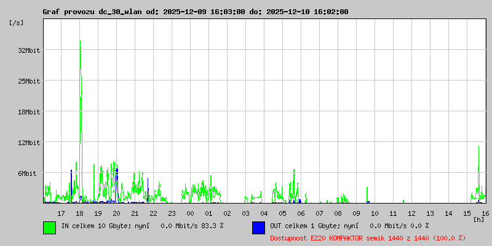The height and width of the screenshot is (246, 492).
Task: Click the x-axis hour label '23'
Action: [172, 213]
